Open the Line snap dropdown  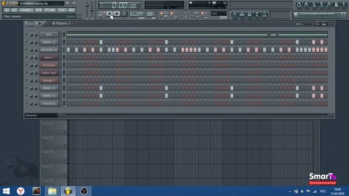219,14
